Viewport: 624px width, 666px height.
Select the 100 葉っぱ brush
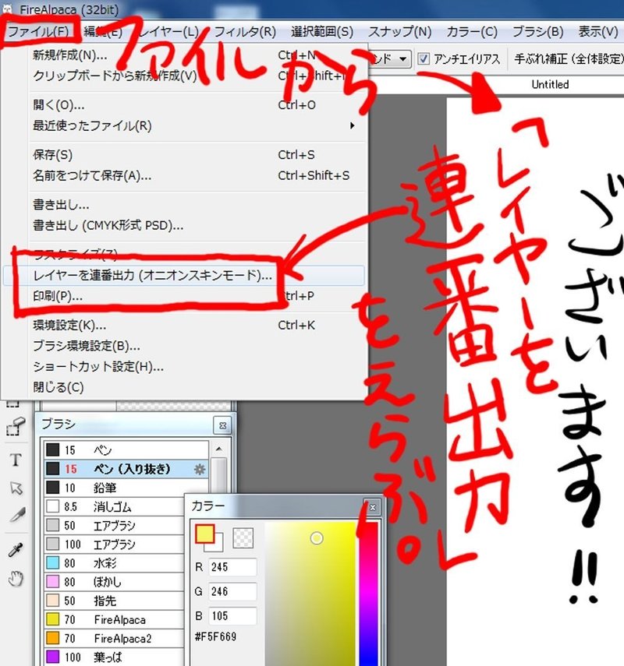[x=114, y=657]
